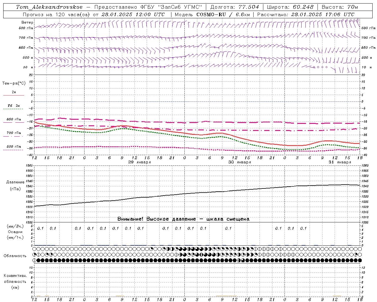This screenshot has width=377, height=302.
Task: Click the 'Осадки' precipitation label
Action: (15, 232)
